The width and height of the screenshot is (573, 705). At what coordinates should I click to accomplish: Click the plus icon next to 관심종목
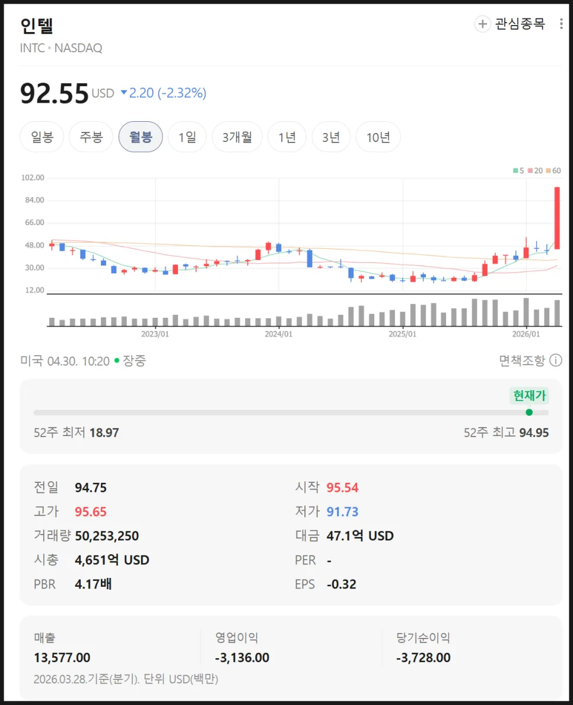pos(482,24)
